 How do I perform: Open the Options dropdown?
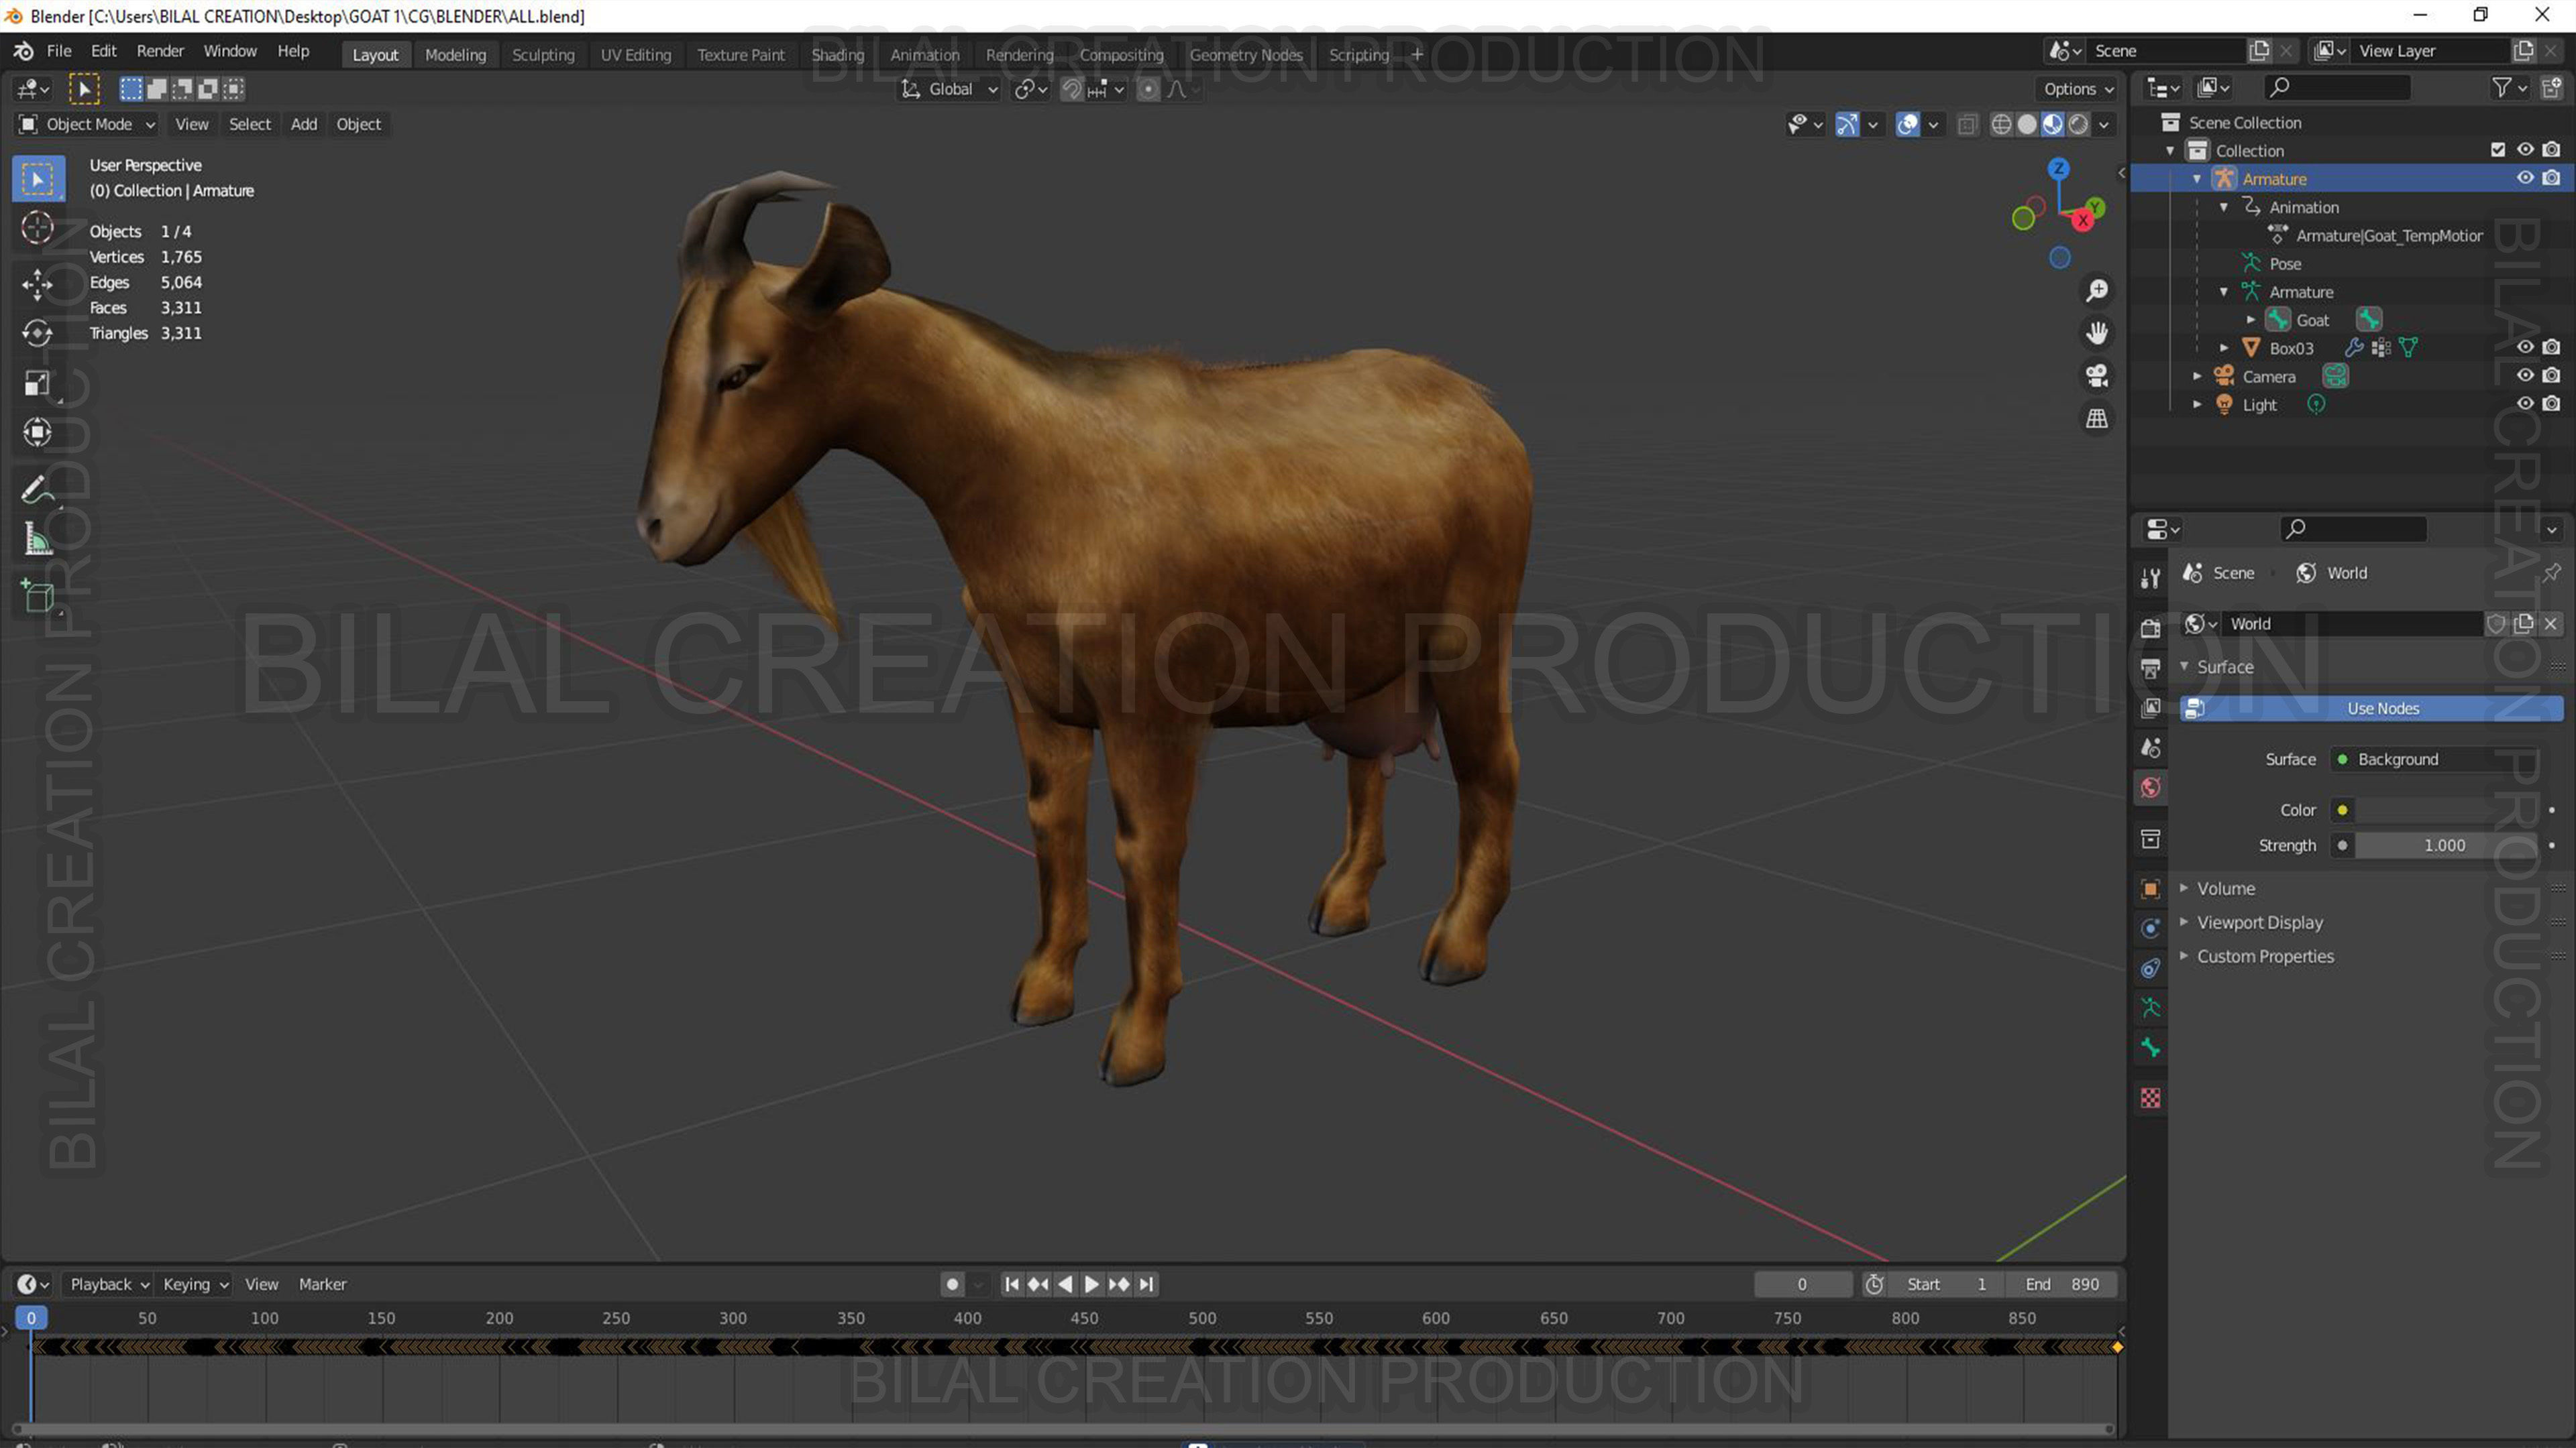coord(2078,89)
